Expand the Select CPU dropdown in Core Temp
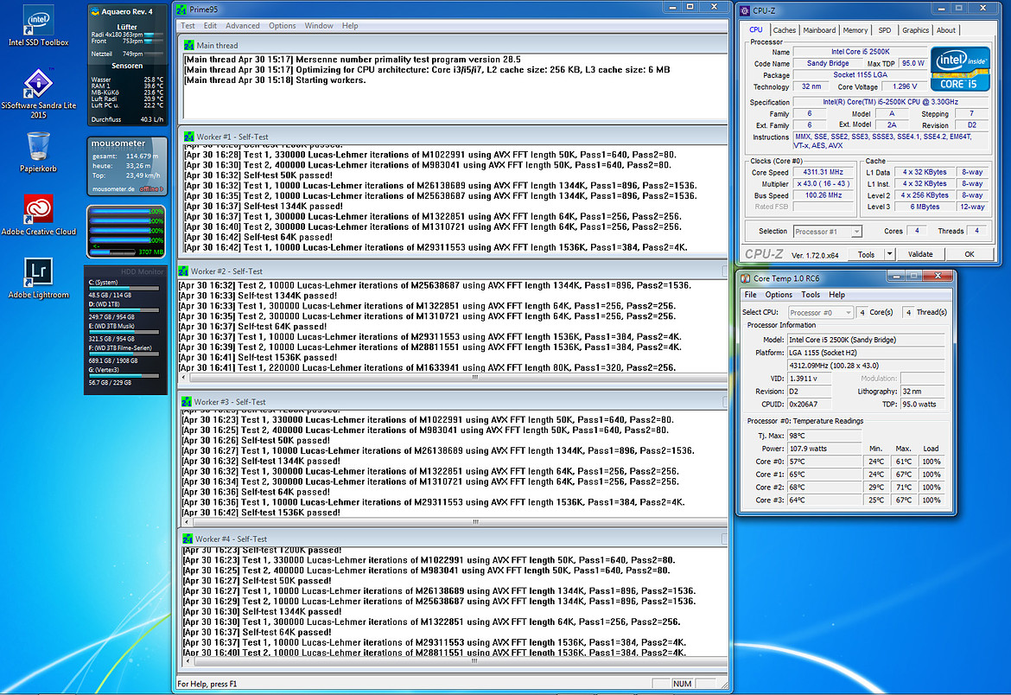 click(x=849, y=312)
